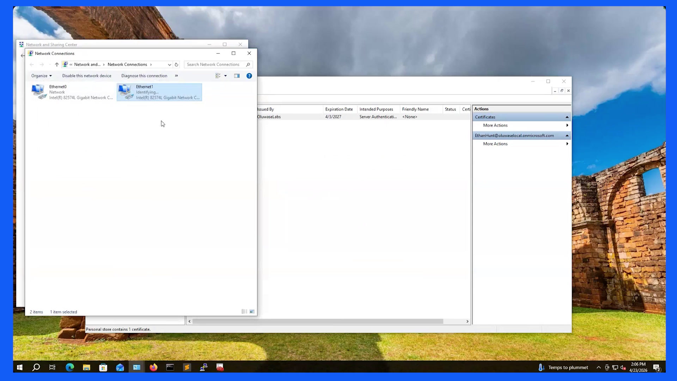Show more toolbar commands chevron
Image resolution: width=677 pixels, height=381 pixels.
(176, 76)
